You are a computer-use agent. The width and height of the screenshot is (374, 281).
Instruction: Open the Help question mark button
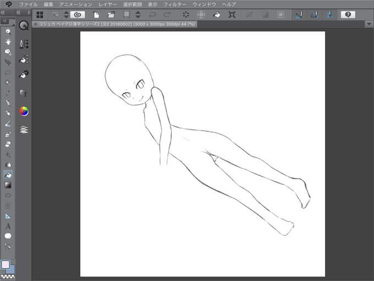coord(348,15)
